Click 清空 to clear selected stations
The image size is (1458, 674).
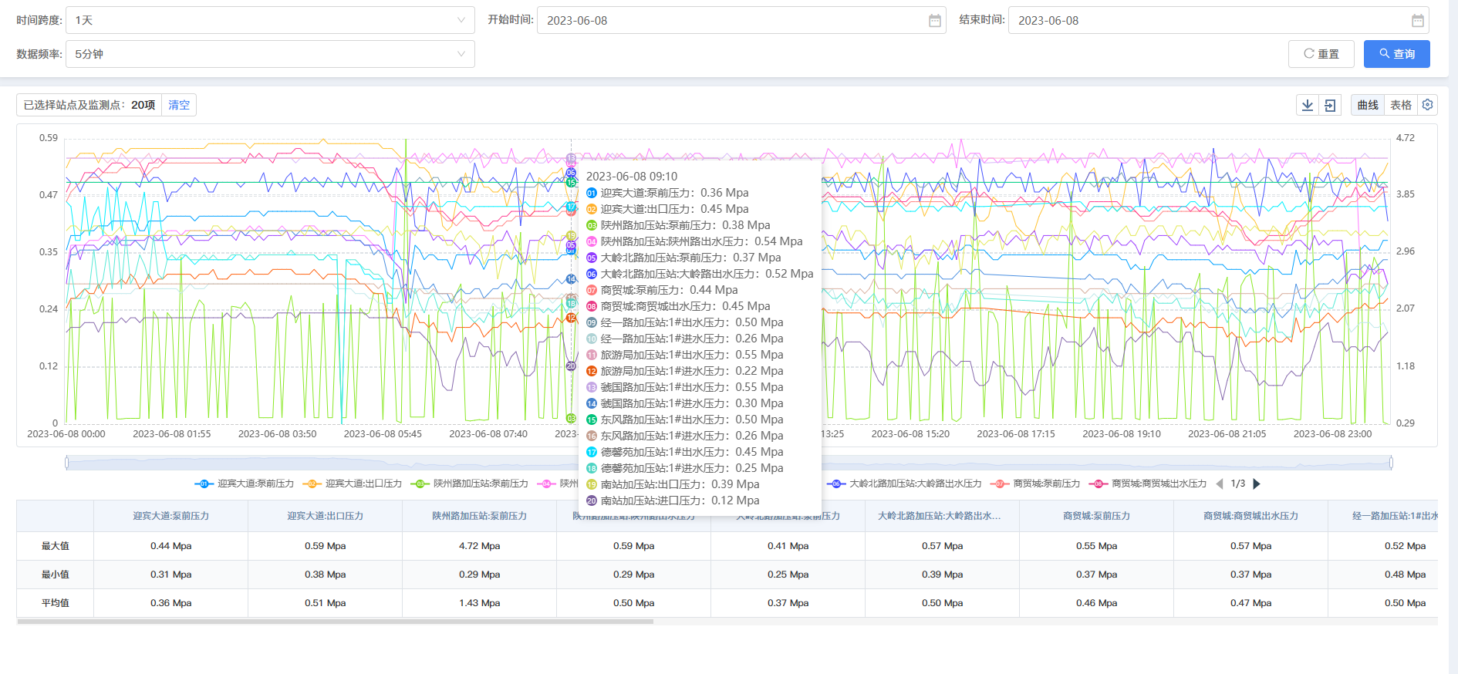pos(179,105)
